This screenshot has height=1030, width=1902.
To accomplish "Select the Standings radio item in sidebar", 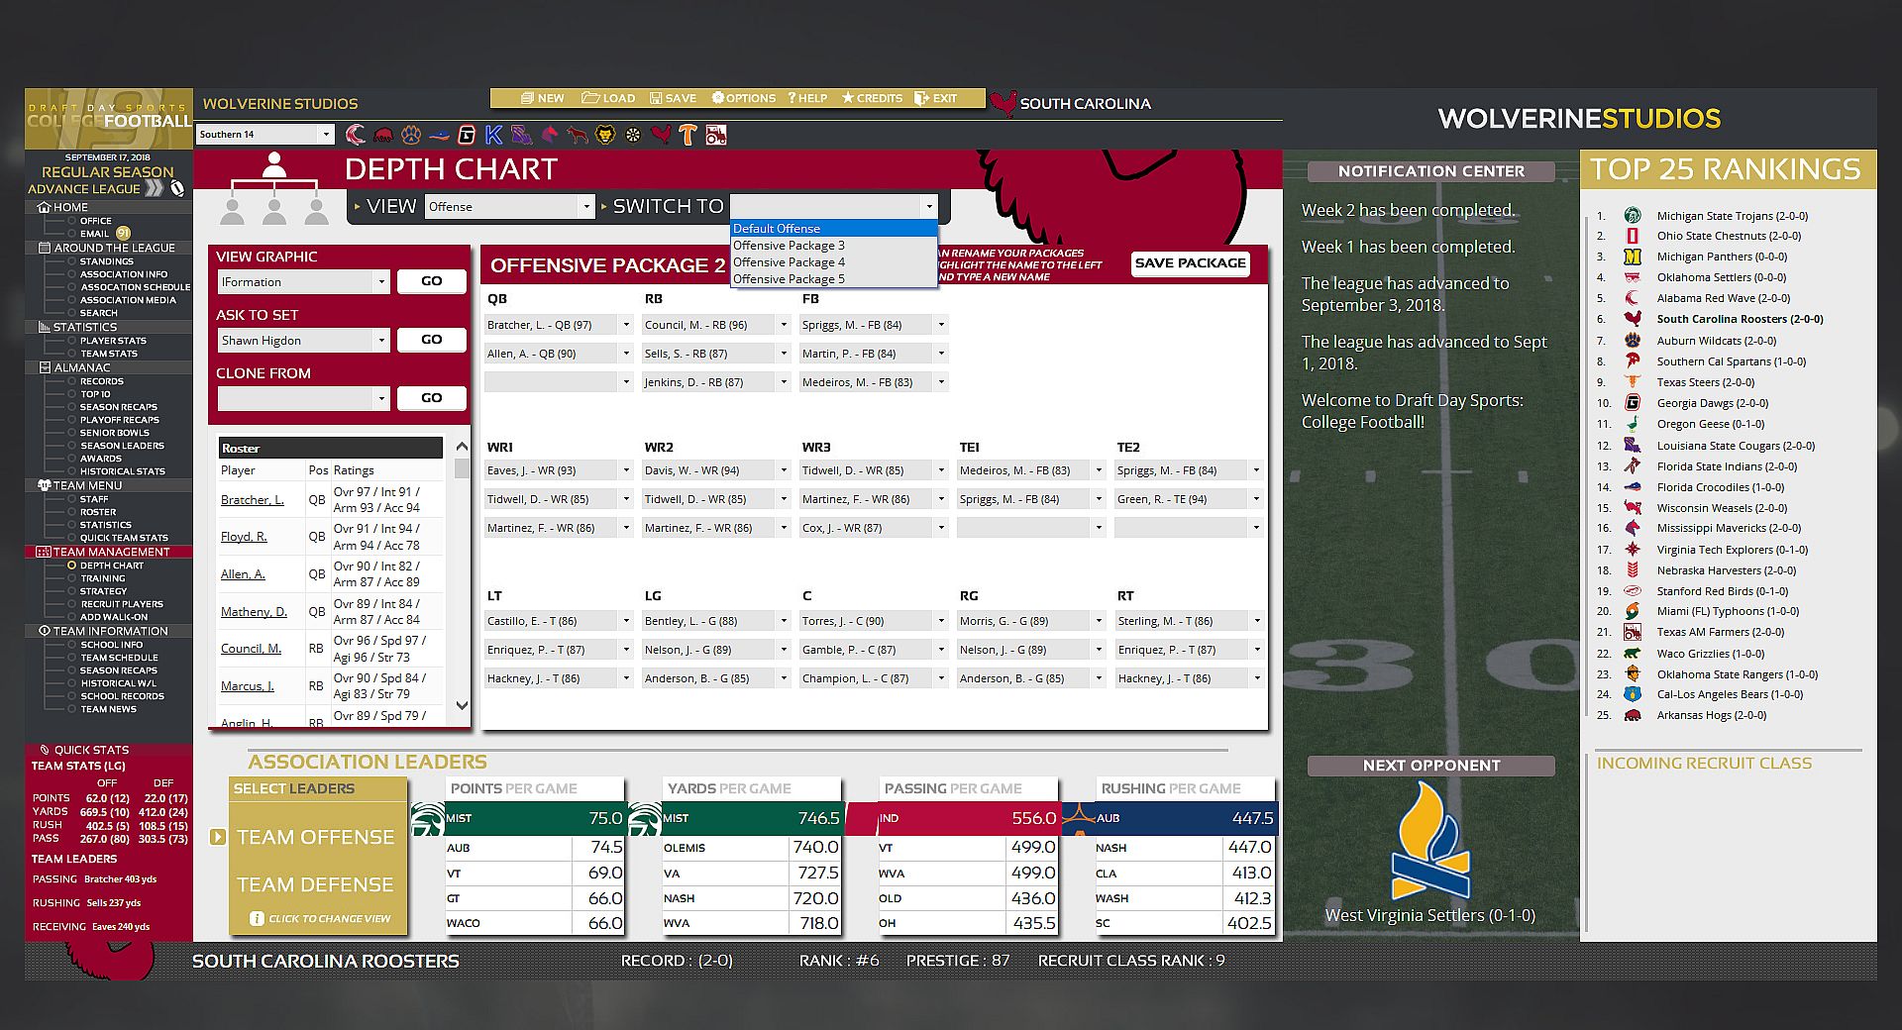I will click(71, 261).
